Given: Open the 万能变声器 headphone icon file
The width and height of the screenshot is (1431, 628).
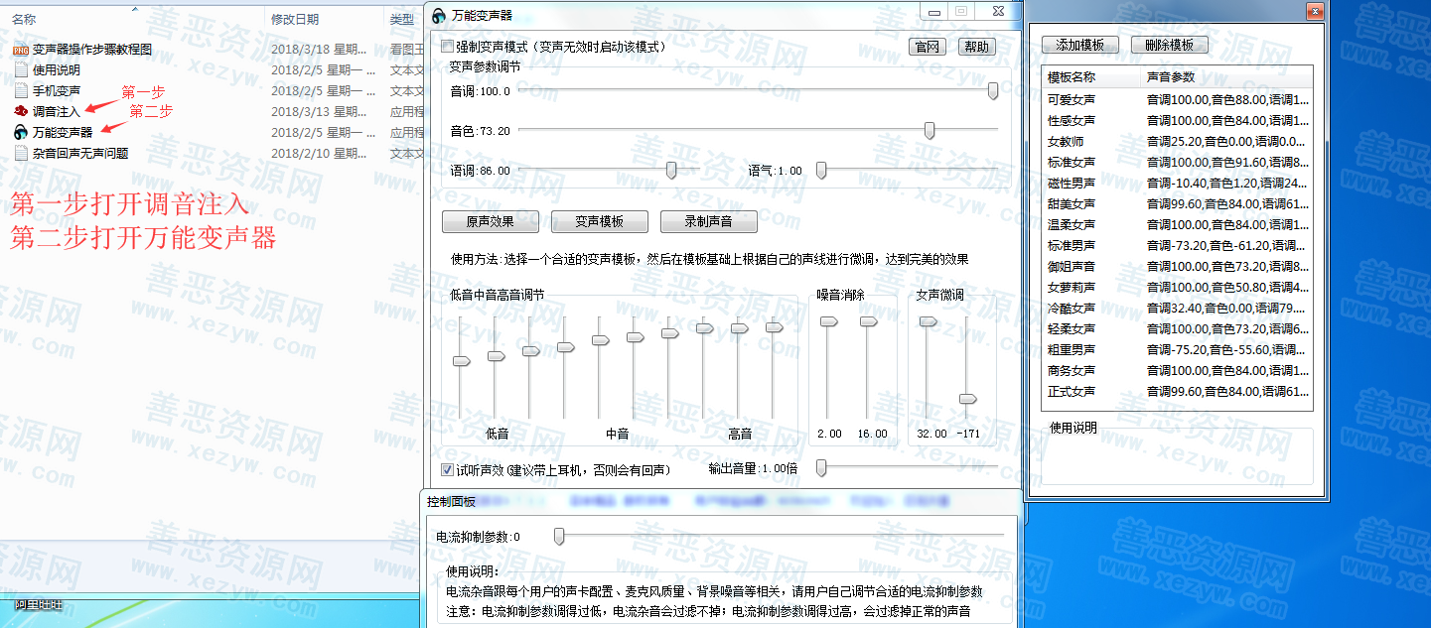Looking at the screenshot, I should pos(21,132).
